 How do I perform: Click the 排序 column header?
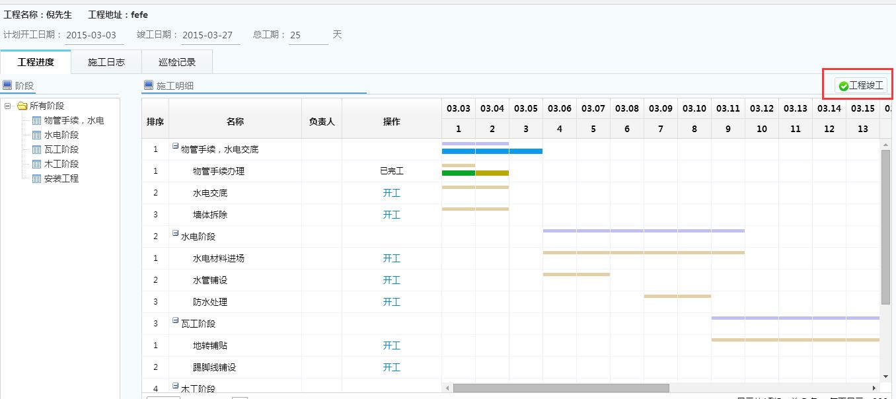point(155,122)
